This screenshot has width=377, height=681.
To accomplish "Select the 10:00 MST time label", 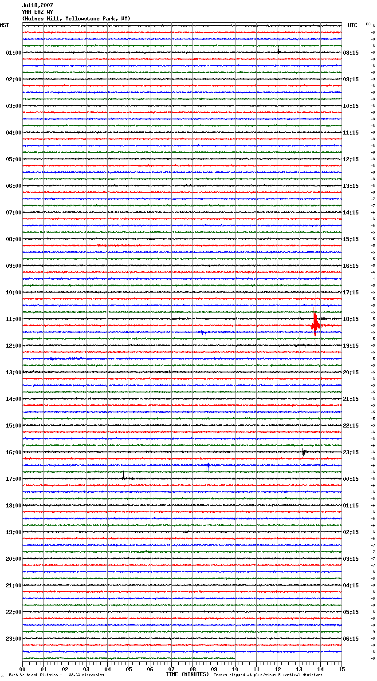I will 13,293.
